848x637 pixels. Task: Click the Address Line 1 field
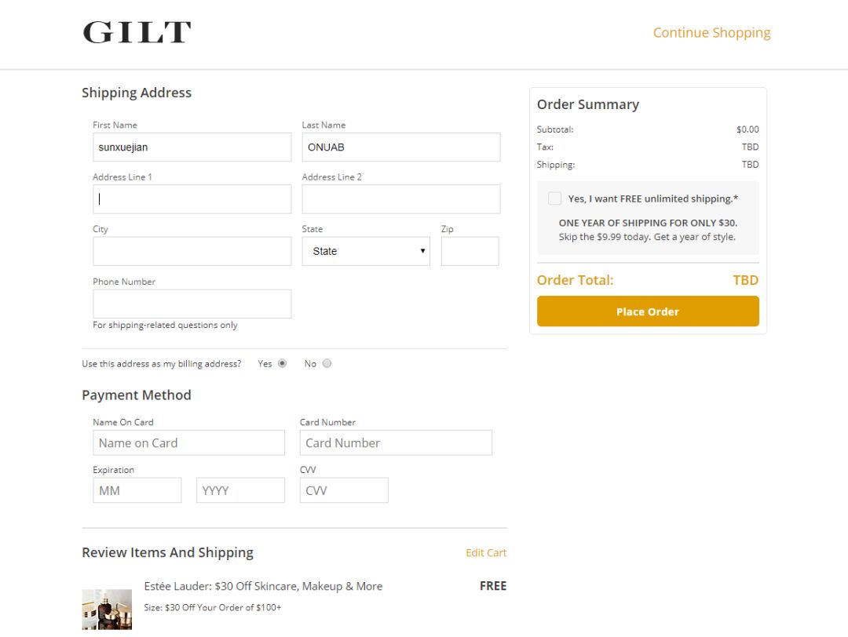click(x=192, y=199)
